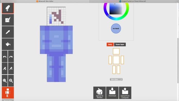The width and height of the screenshot is (179, 101).
Task: Toggle left-side leg visibility in body diagram
Action: 114,70
